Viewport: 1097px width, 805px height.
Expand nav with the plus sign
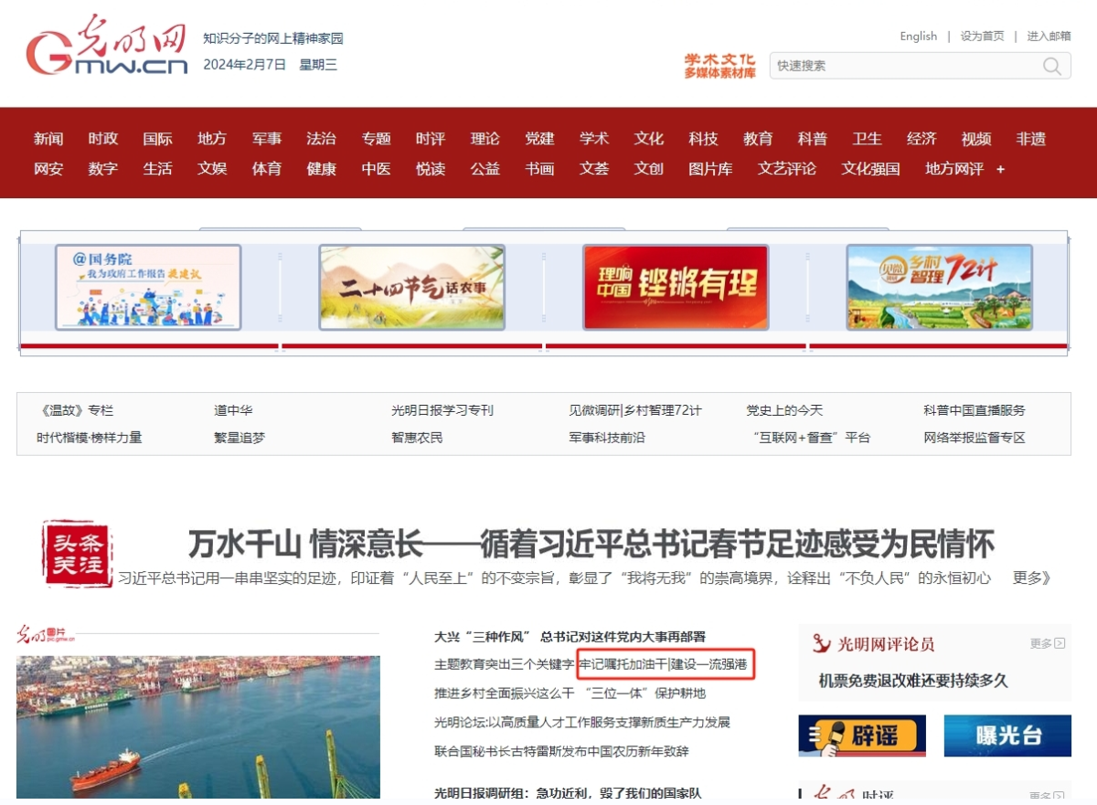coord(1000,169)
